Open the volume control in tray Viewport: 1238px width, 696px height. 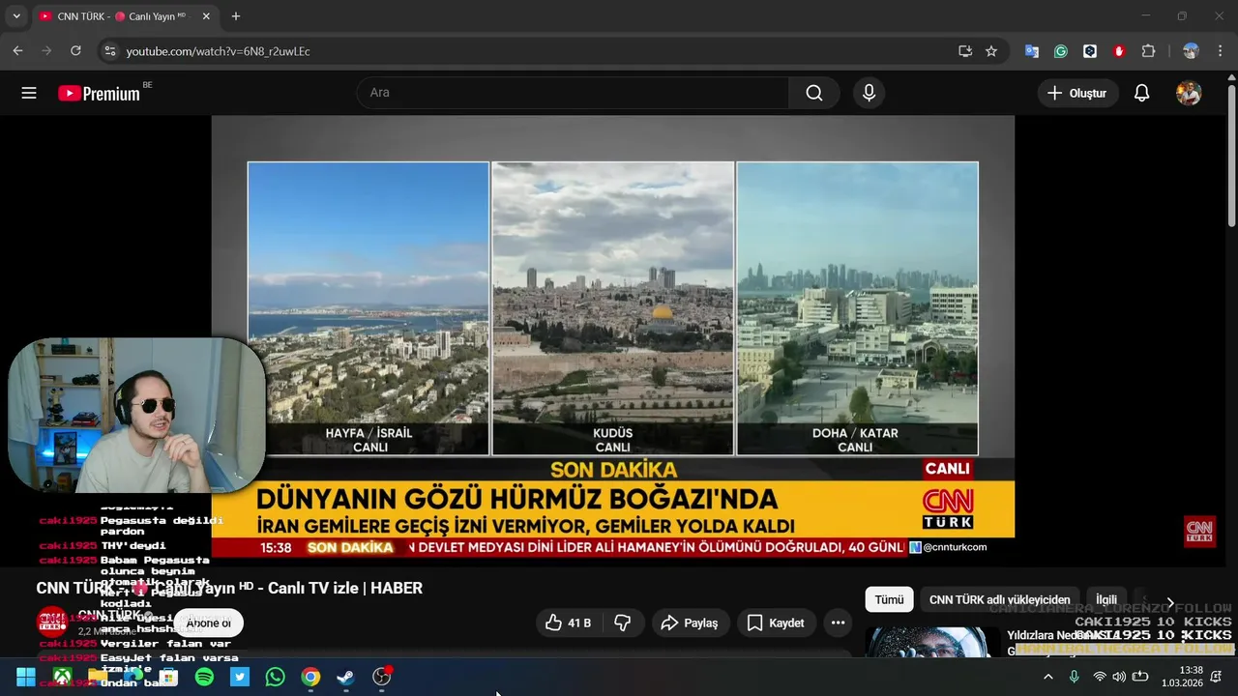1119,677
